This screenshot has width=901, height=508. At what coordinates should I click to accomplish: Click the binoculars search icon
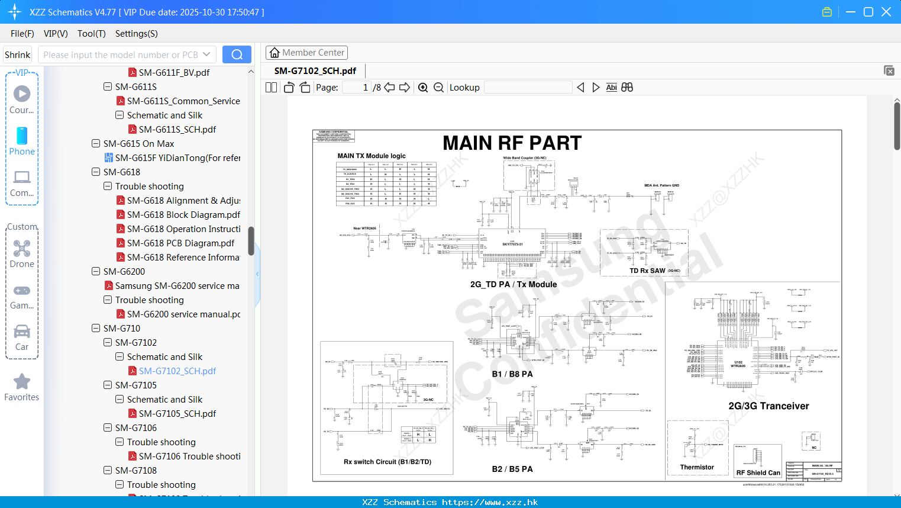pyautogui.click(x=627, y=87)
